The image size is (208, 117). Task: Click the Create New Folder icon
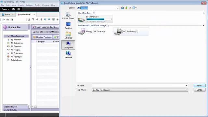130,8
